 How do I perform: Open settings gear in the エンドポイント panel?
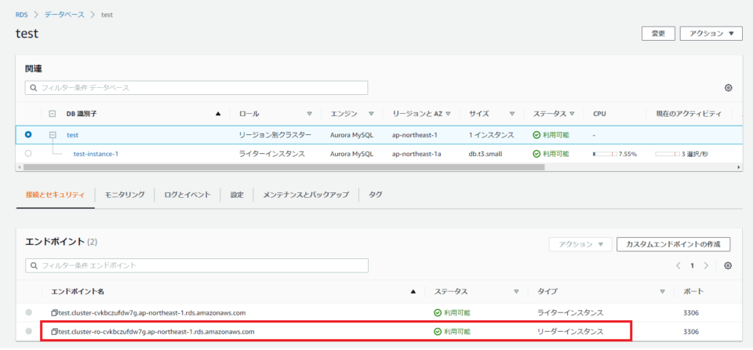tap(728, 265)
